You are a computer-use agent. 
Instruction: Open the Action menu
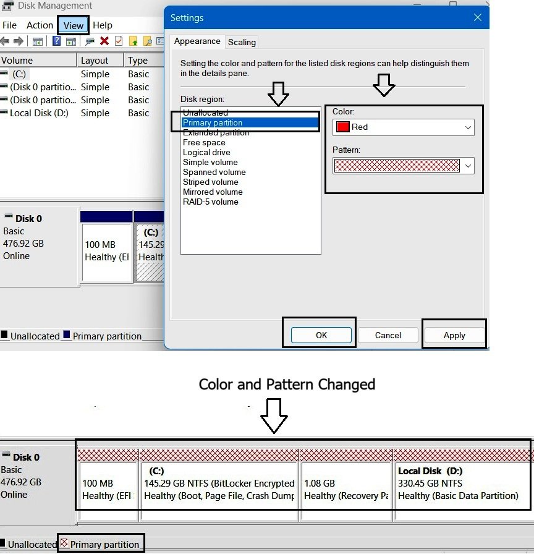[40, 25]
